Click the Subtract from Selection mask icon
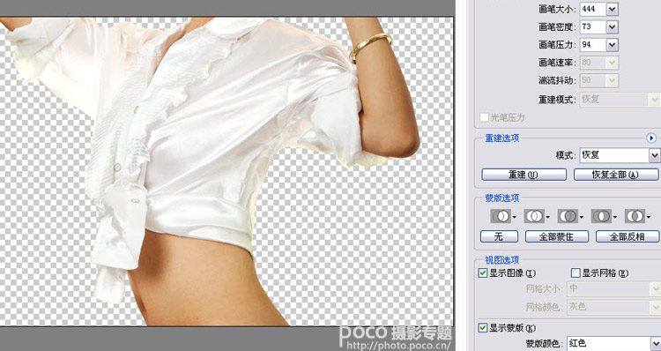The width and height of the screenshot is (661, 351). [568, 216]
